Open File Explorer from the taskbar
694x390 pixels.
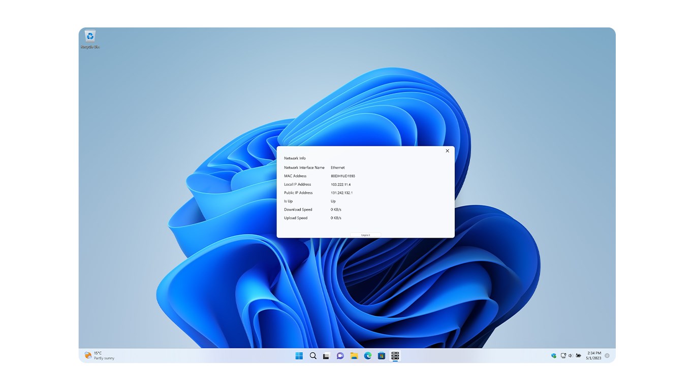click(354, 355)
